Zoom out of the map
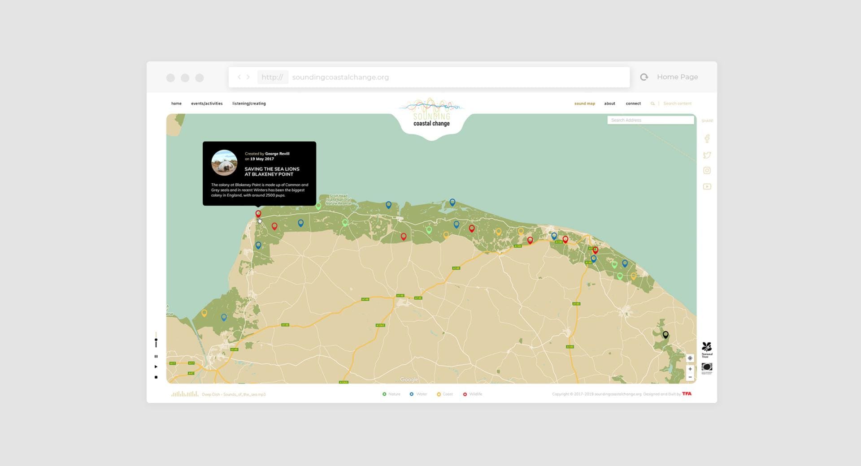Viewport: 861px width, 466px height. pos(690,377)
